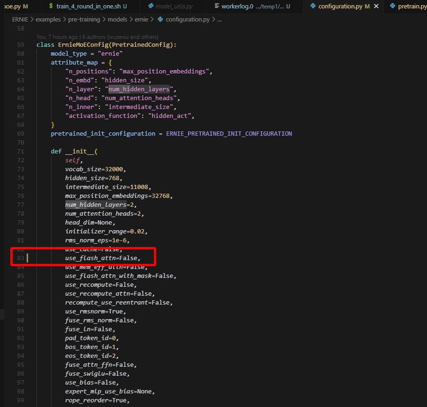This screenshot has height=407, width=427.
Task: Place cursor on use_flash_attn=False line
Action: pos(103,258)
